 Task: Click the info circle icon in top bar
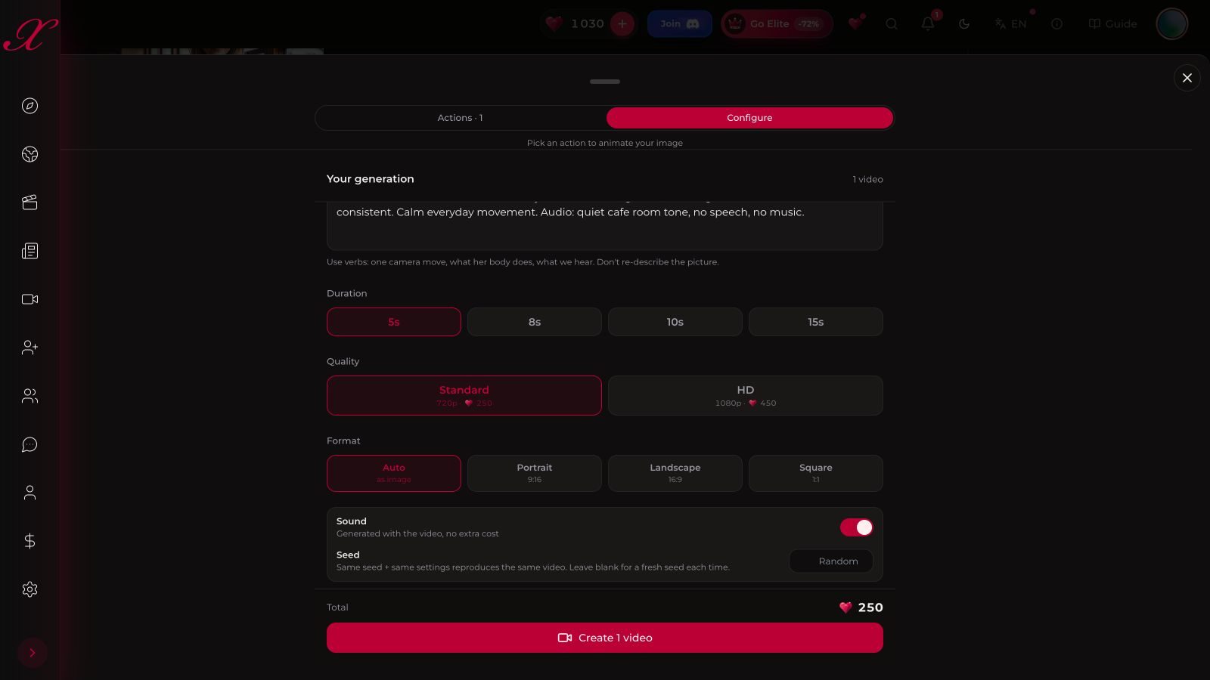[x=1056, y=24]
